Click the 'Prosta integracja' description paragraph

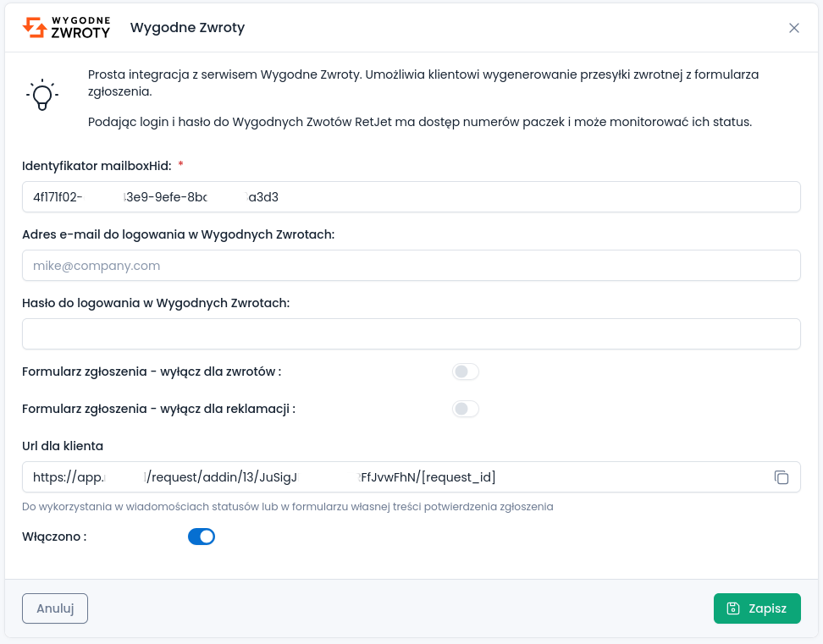423,82
